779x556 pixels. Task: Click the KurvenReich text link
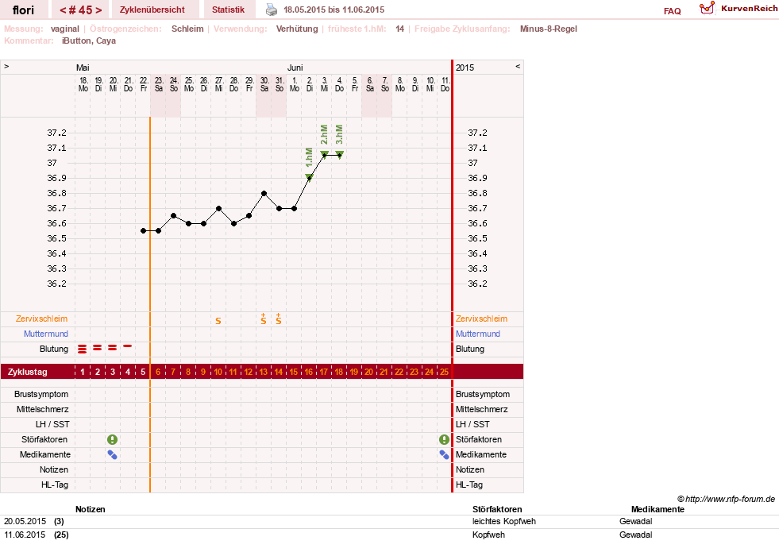[x=749, y=9]
